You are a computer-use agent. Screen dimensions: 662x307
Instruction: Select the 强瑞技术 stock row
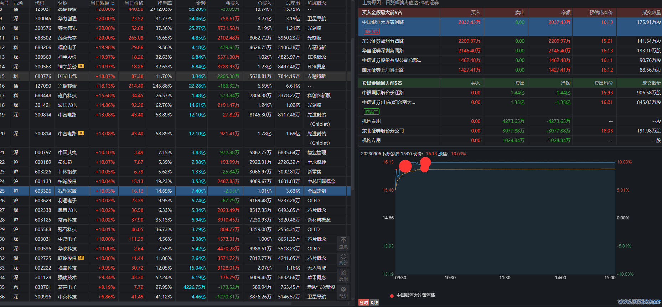[x=175, y=277]
